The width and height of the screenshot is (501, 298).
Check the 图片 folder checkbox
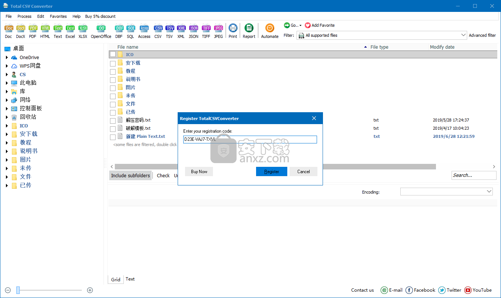[x=113, y=88]
